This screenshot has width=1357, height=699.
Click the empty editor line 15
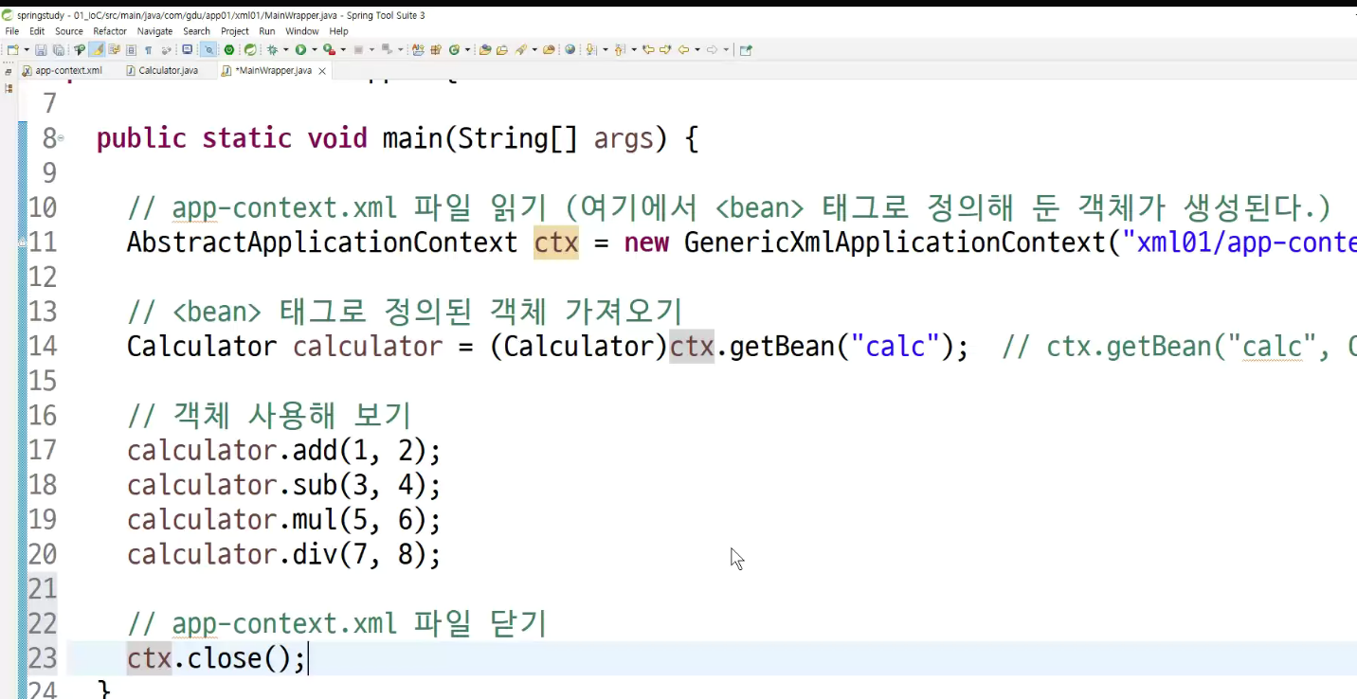(x=711, y=381)
